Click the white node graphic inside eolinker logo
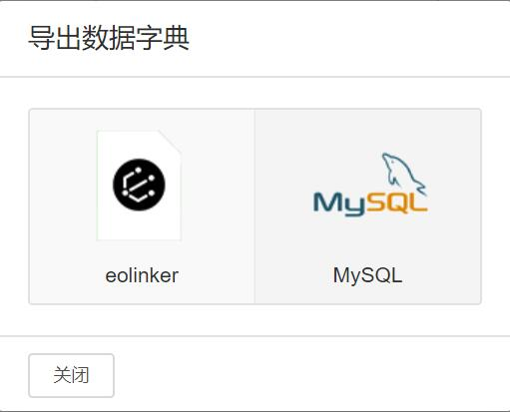The width and height of the screenshot is (510, 412). click(139, 185)
